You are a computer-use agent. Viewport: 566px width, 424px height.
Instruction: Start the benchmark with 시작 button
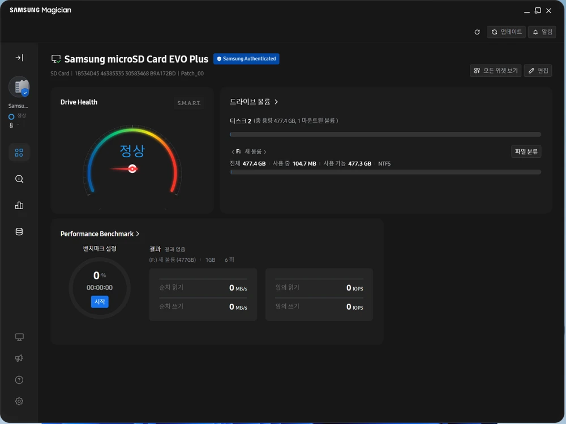[100, 302]
